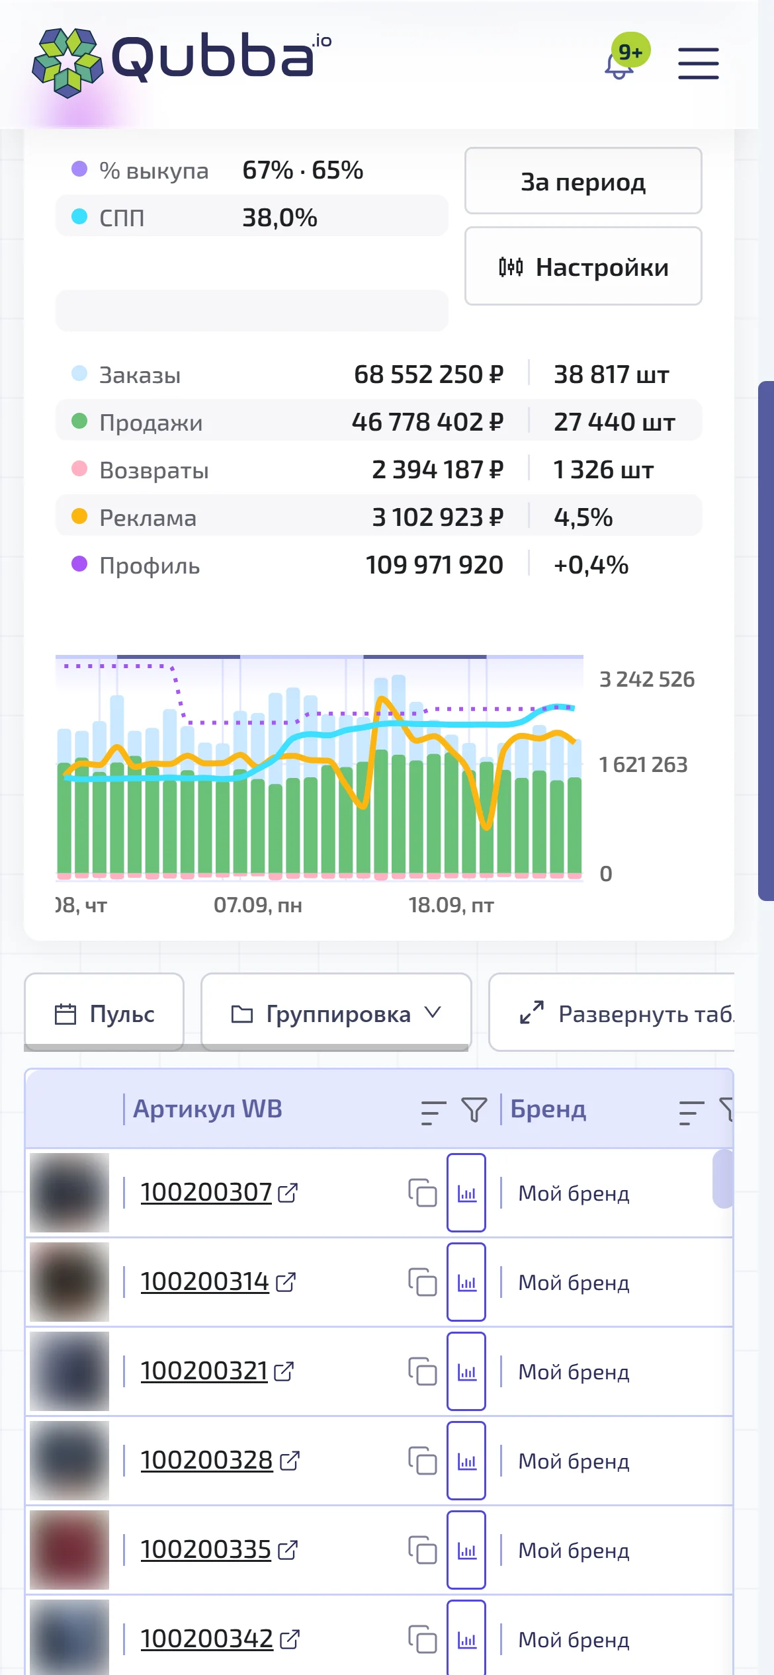Copy article number 100200342
The image size is (774, 1675).
(x=422, y=1639)
